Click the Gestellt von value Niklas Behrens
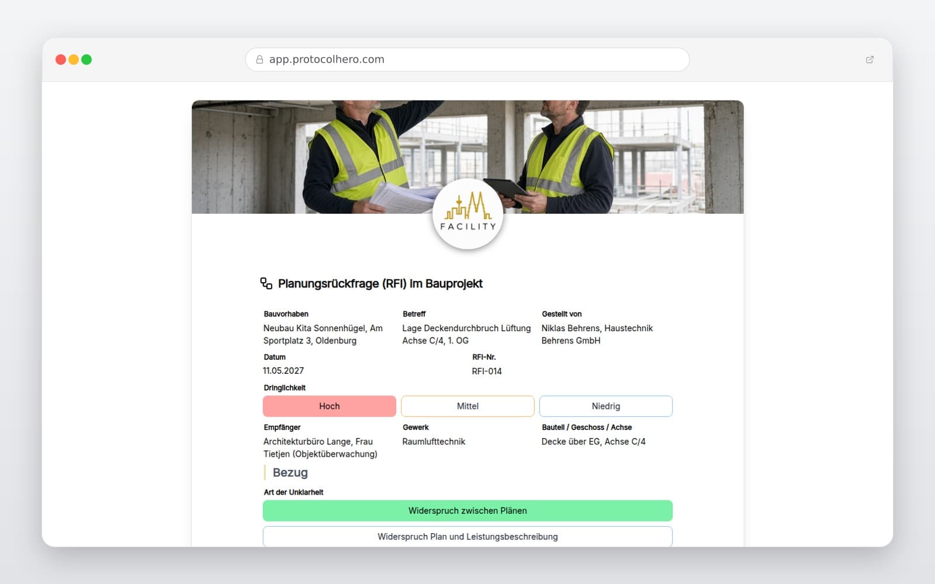The width and height of the screenshot is (935, 584). [x=597, y=335]
